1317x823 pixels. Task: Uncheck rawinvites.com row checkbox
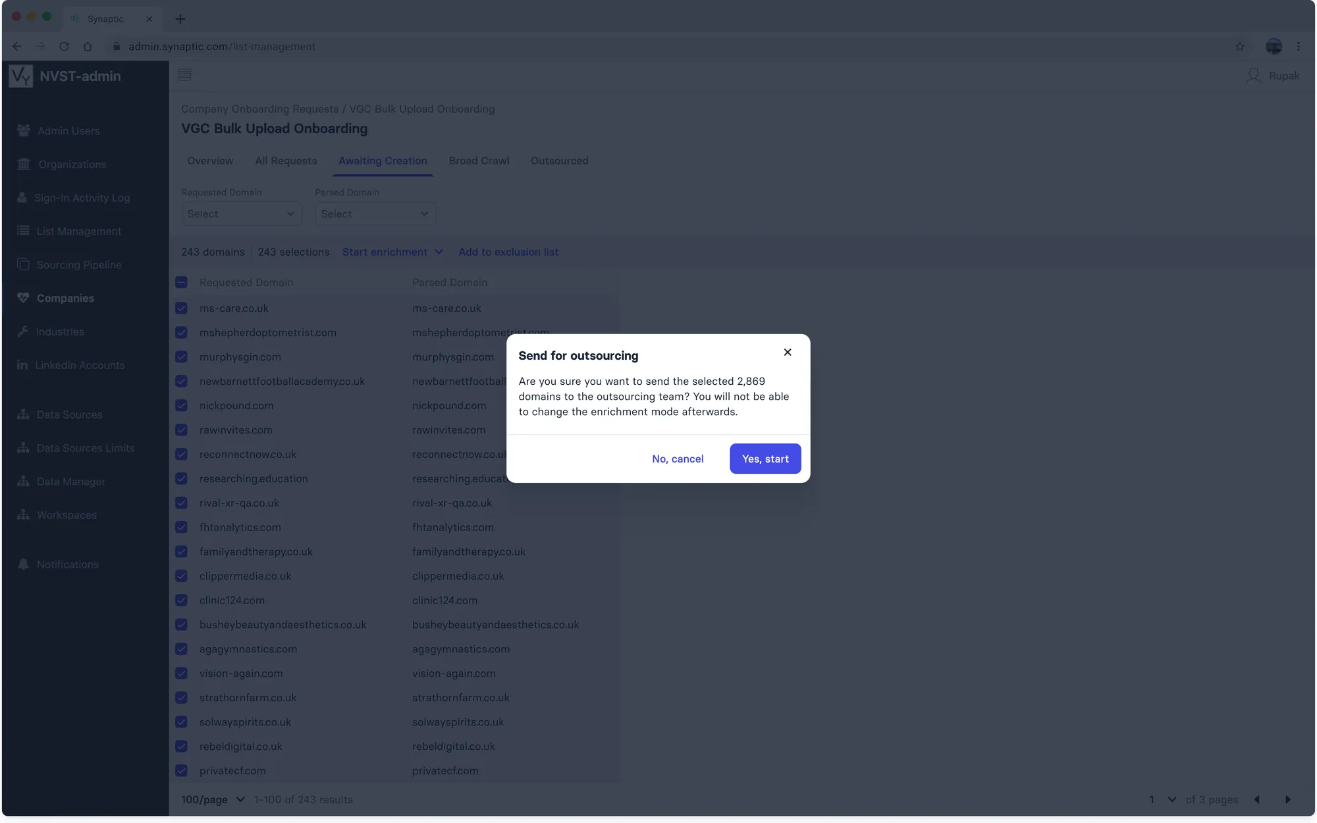click(x=181, y=430)
